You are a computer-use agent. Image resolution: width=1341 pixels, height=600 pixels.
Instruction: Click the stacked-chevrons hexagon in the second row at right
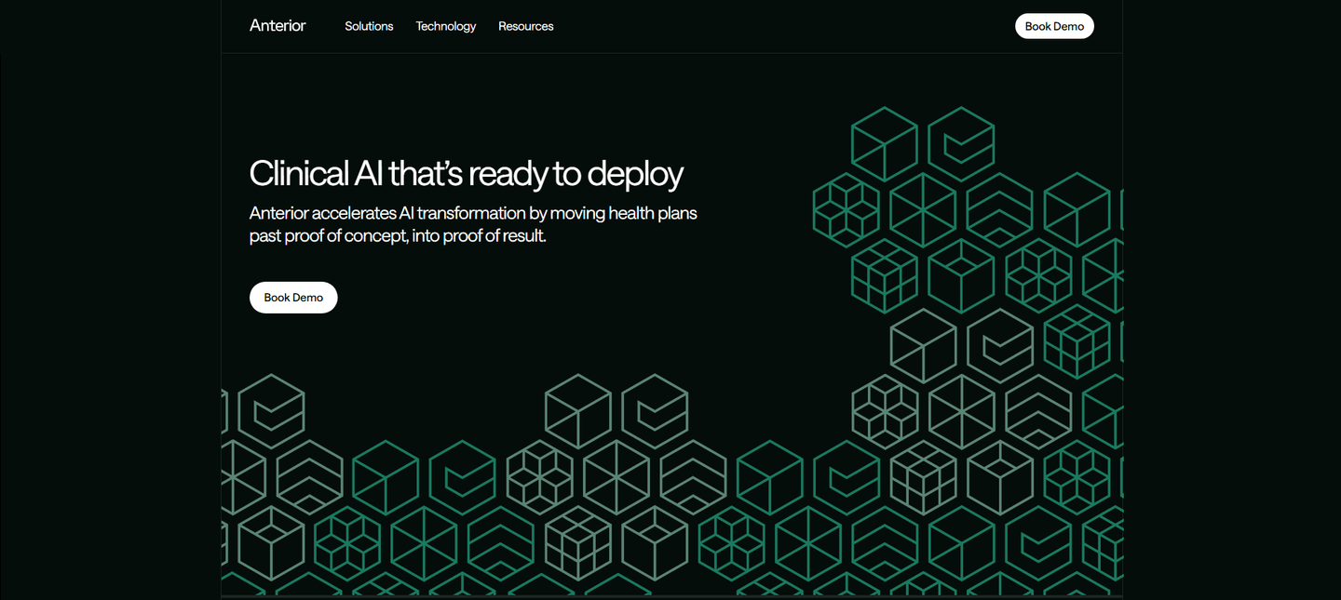(999, 210)
